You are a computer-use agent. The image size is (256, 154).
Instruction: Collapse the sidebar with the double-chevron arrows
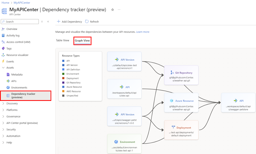point(48,21)
